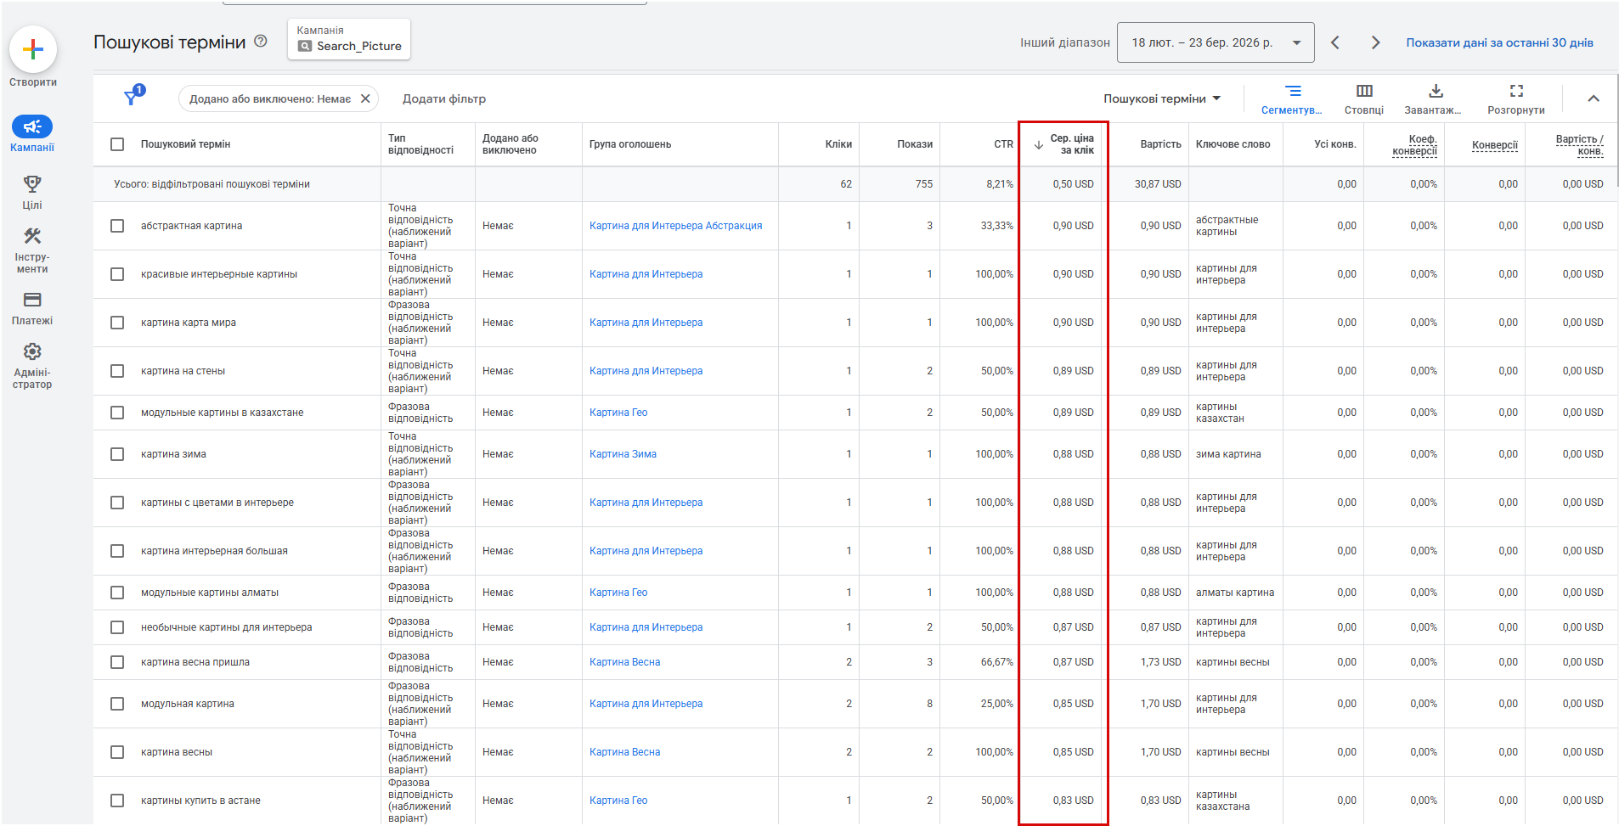
Task: Open the Goals trophy icon
Action: (x=32, y=184)
